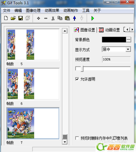The height and width of the screenshot is (152, 136).
Task: Toggle the 允许透明 checkbox
Action: (x=77, y=79)
